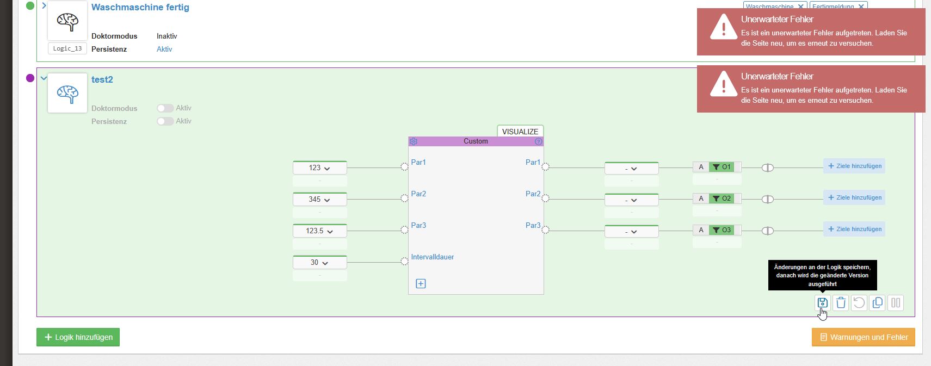Delete the test2 logic via trash icon
The image size is (931, 366).
pos(841,303)
